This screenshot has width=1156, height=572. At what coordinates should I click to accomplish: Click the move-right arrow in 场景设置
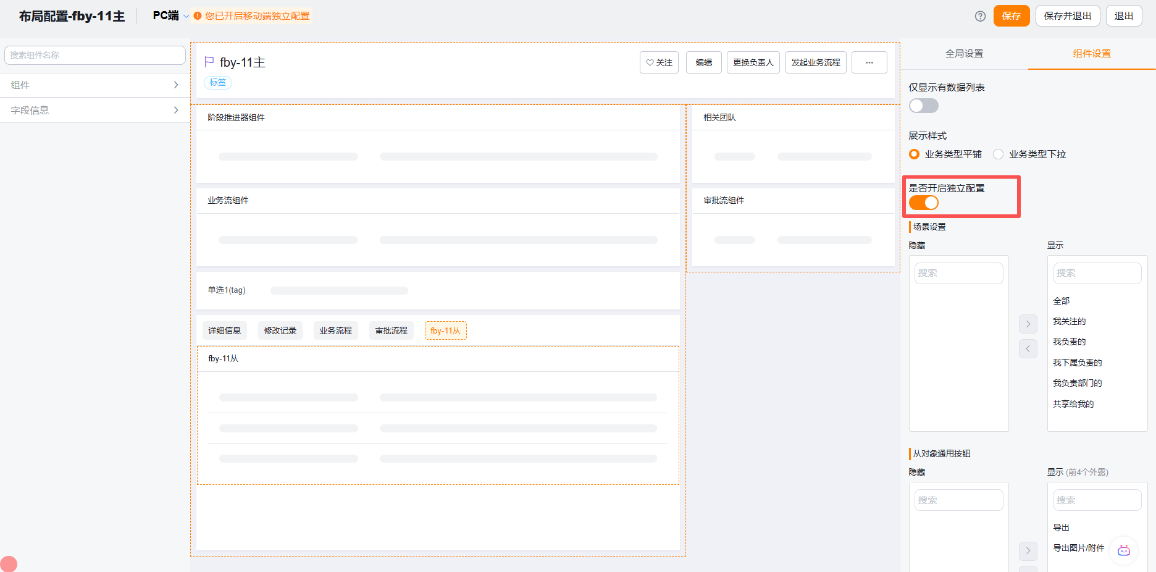[1028, 324]
